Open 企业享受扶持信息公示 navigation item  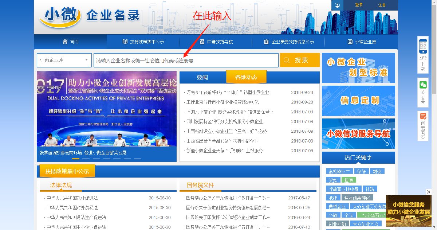coord(288,42)
